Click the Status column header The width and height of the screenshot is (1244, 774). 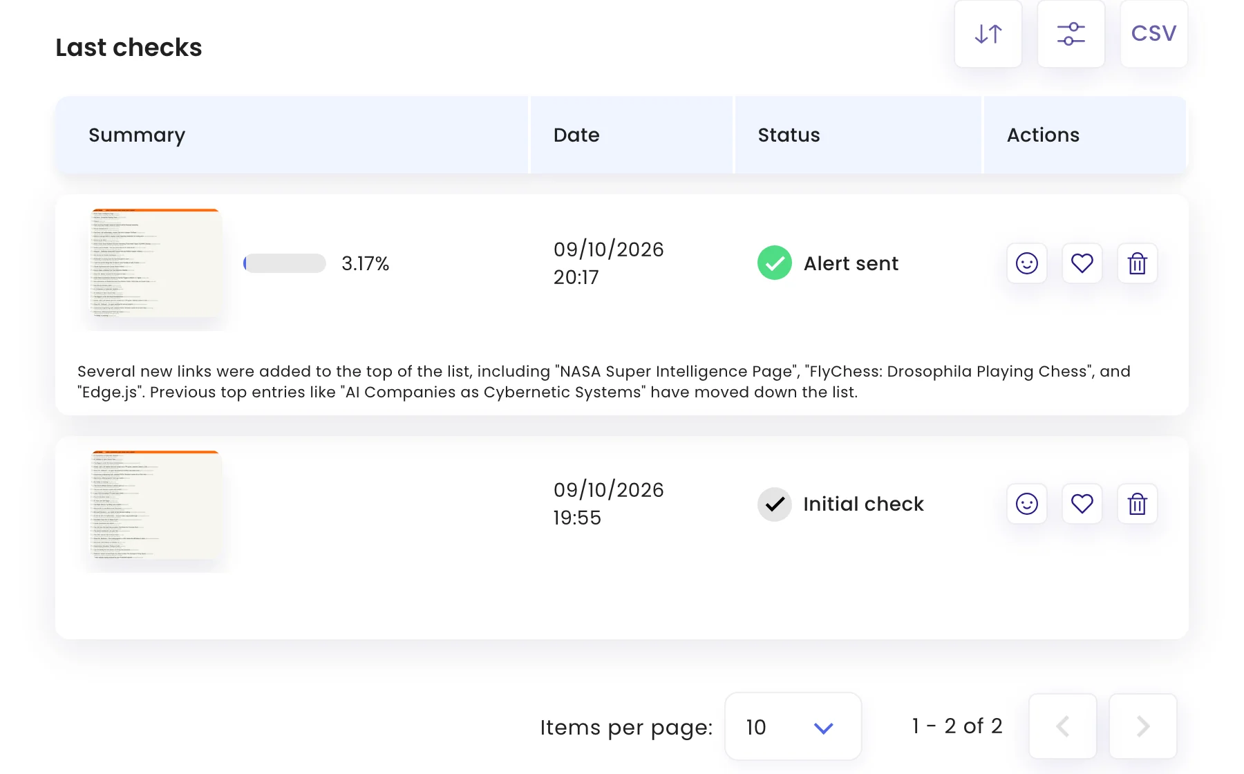click(858, 135)
